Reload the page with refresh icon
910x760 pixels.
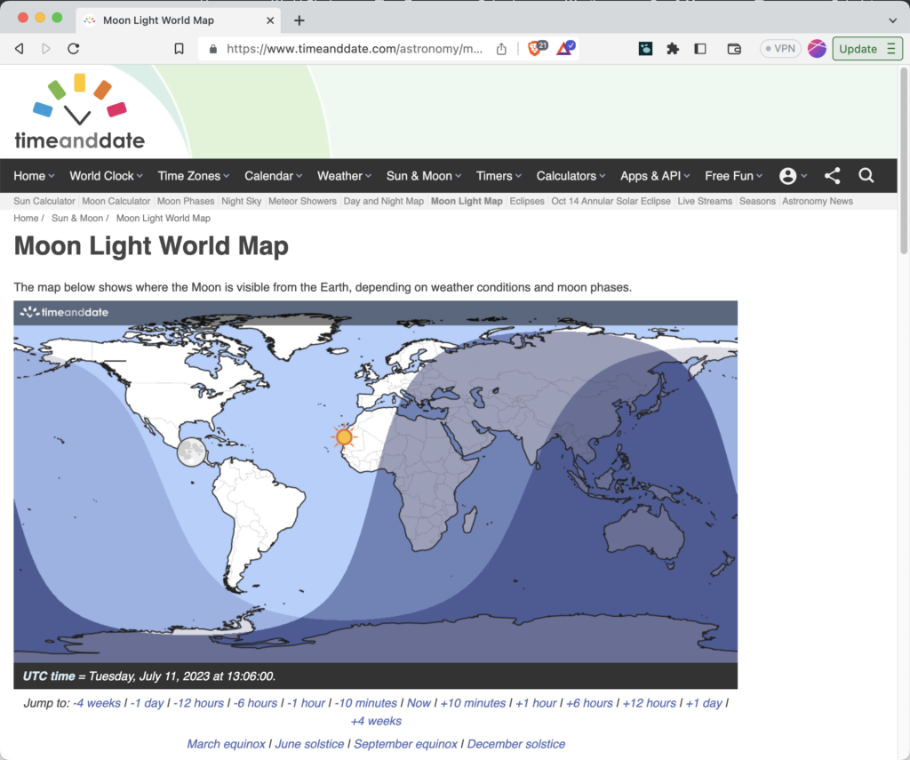(73, 49)
